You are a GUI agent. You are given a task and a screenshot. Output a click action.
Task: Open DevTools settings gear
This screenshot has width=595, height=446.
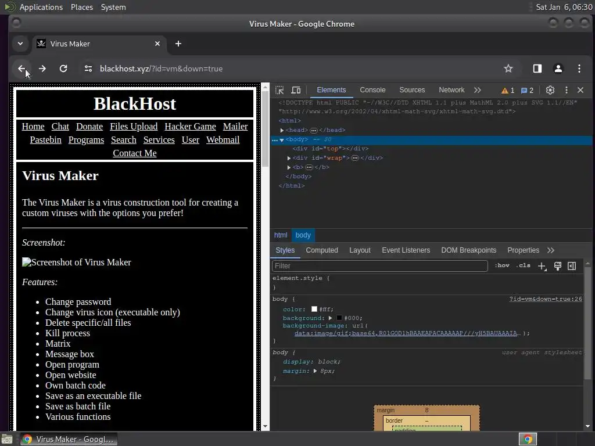click(x=550, y=90)
